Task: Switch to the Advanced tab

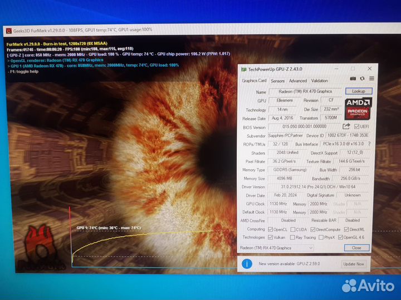Action: pos(297,81)
